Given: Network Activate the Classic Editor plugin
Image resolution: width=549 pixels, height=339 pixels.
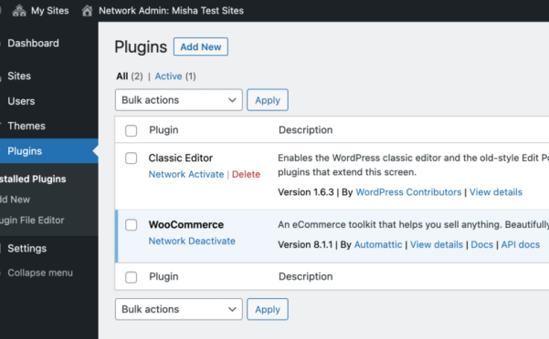Looking at the screenshot, I should click(186, 174).
